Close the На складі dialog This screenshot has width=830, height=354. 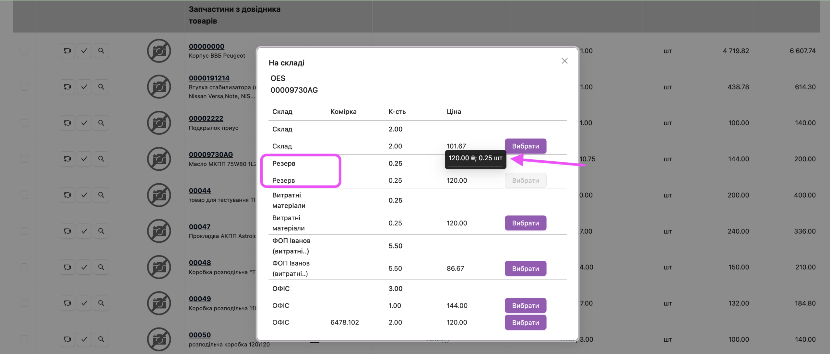pyautogui.click(x=564, y=61)
